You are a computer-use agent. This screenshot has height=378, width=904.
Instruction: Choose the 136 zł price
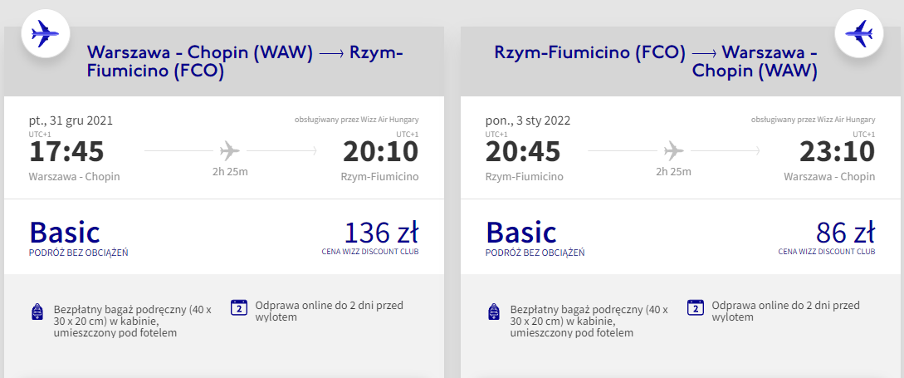[381, 230]
